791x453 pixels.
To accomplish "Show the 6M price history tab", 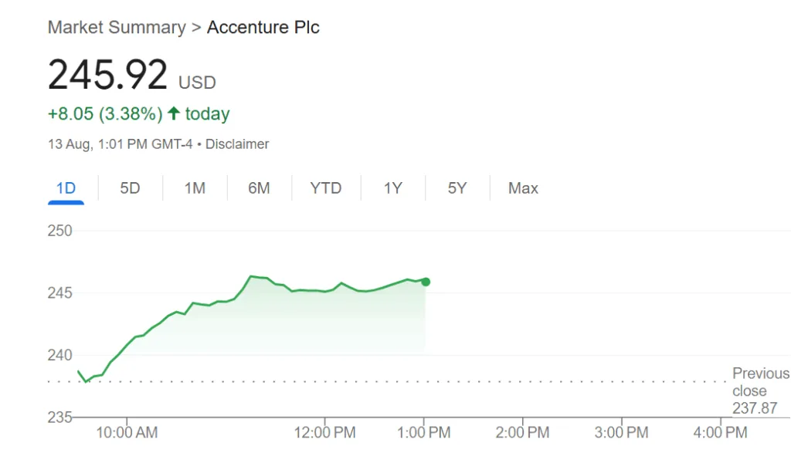I will pyautogui.click(x=259, y=188).
